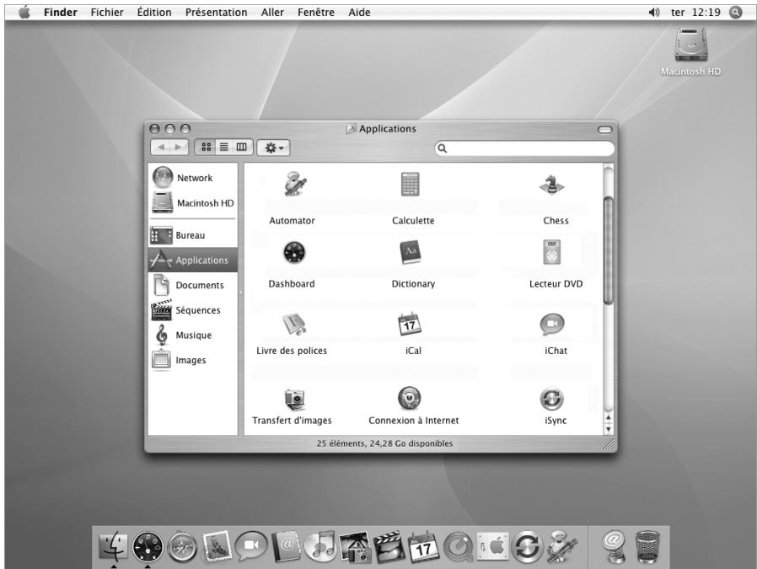Launch iChat from the Dock
Image resolution: width=757 pixels, height=569 pixels.
pyautogui.click(x=251, y=546)
